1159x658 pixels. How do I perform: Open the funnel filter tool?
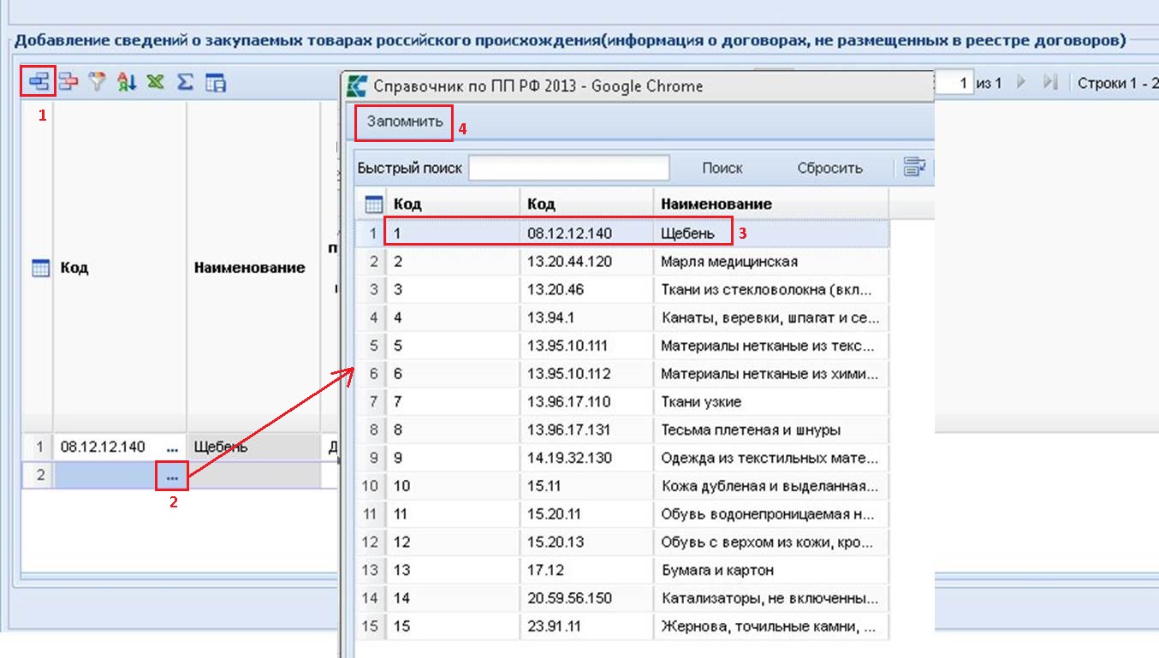[x=98, y=82]
